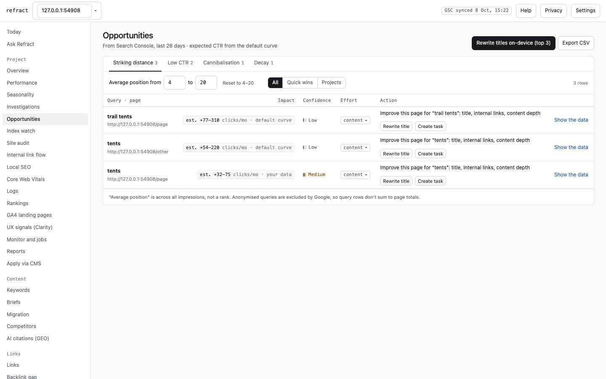Reset position range to 4–20

pos(238,83)
